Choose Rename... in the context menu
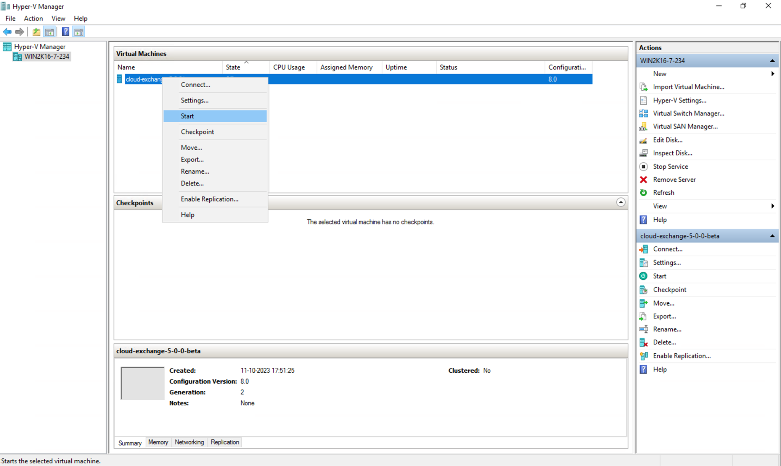 (x=215, y=171)
